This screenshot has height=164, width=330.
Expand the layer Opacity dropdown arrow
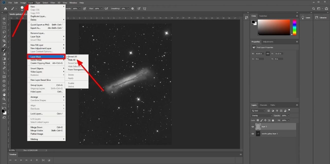pyautogui.click(x=288, y=116)
